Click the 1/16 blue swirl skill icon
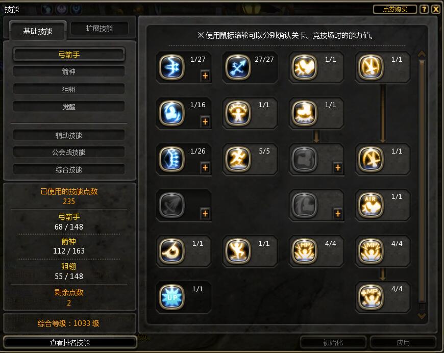 coord(171,113)
